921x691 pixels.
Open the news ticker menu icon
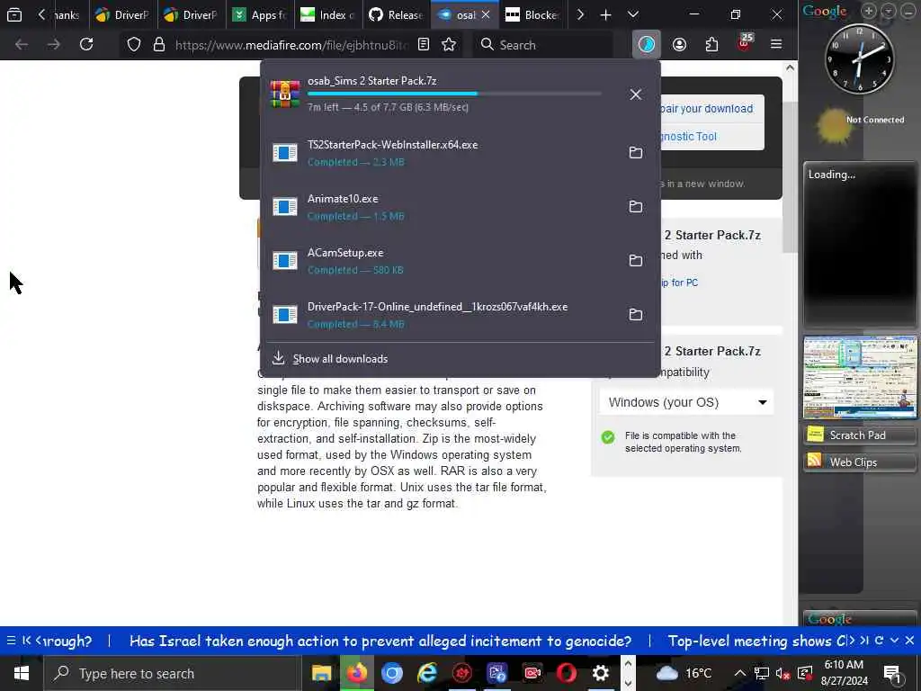coord(11,641)
